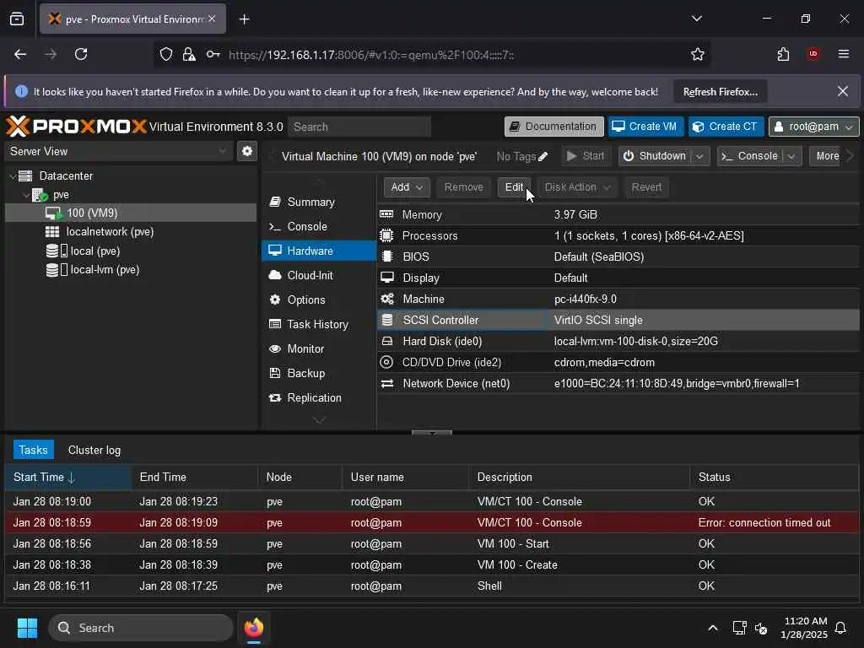Open the Firefox hamburger menu
Image resolution: width=864 pixels, height=648 pixels.
(843, 54)
